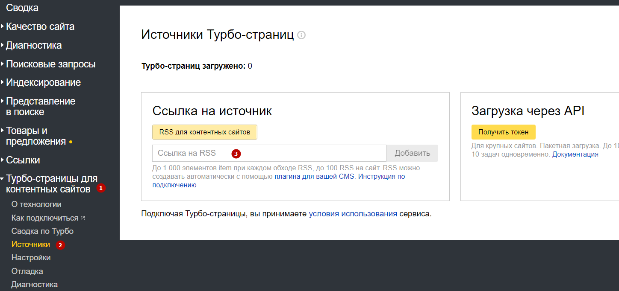This screenshot has height=291, width=619.
Task: Open О технологии submenu item
Action: [36, 204]
